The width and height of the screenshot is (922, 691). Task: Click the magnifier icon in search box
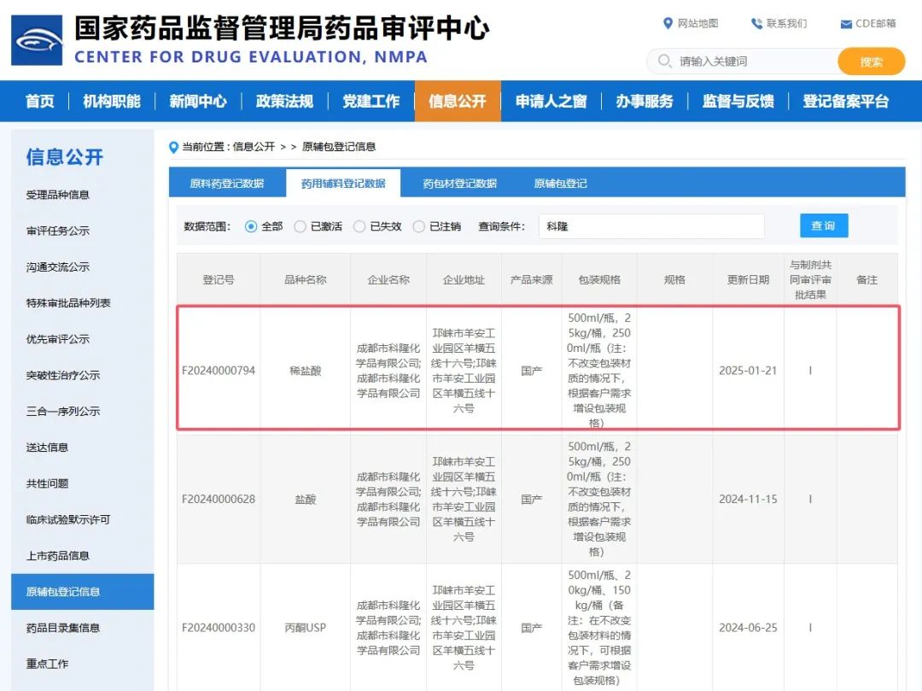coord(664,61)
